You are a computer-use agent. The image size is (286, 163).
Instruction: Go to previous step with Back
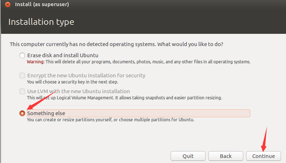tap(226, 156)
